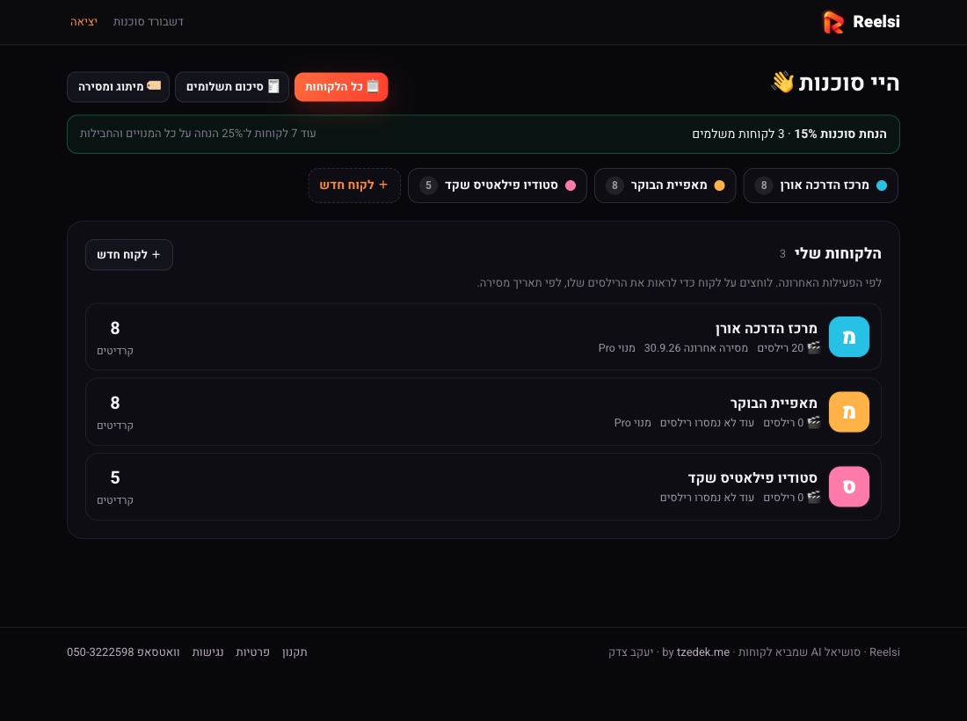
Task: Open the מאפיית הבוקר client row
Action: (483, 412)
